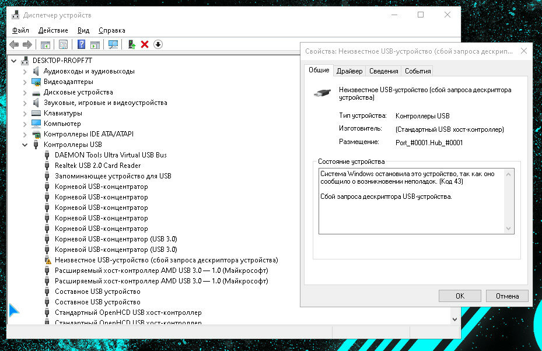
Task: Select Запоминающее устройство для USB
Action: point(113,176)
